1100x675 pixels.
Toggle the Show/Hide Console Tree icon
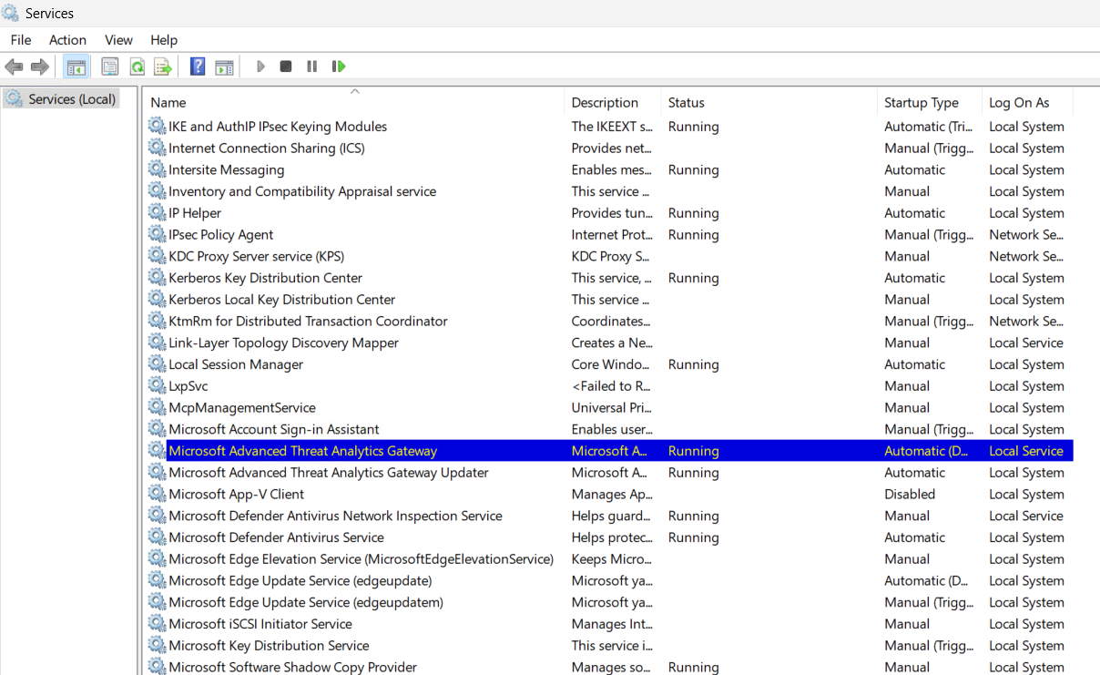coord(76,66)
